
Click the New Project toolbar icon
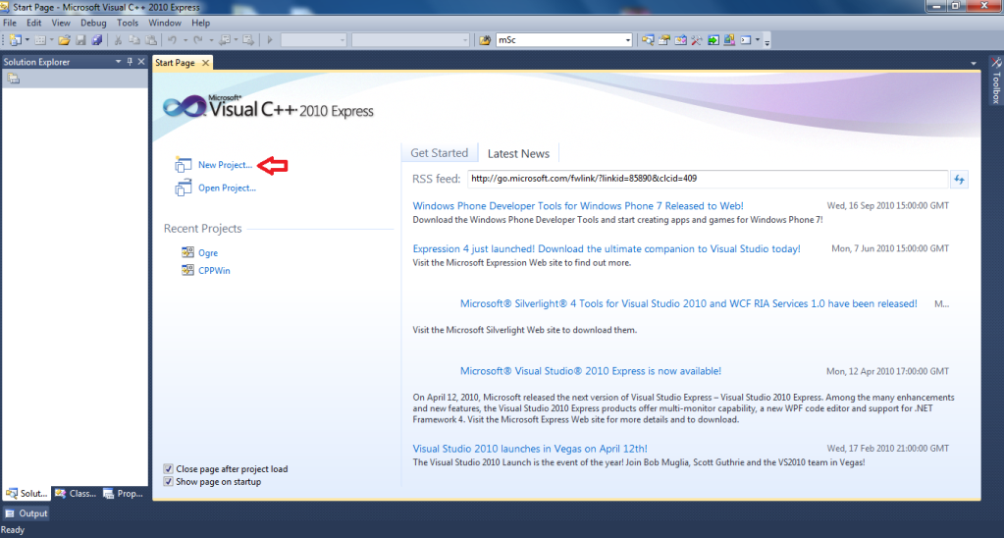point(15,40)
